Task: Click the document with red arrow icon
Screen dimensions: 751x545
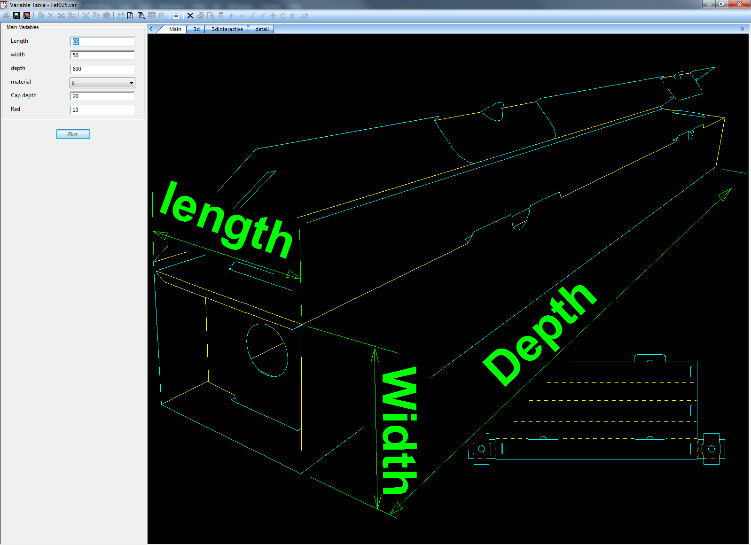Action: pyautogui.click(x=131, y=16)
